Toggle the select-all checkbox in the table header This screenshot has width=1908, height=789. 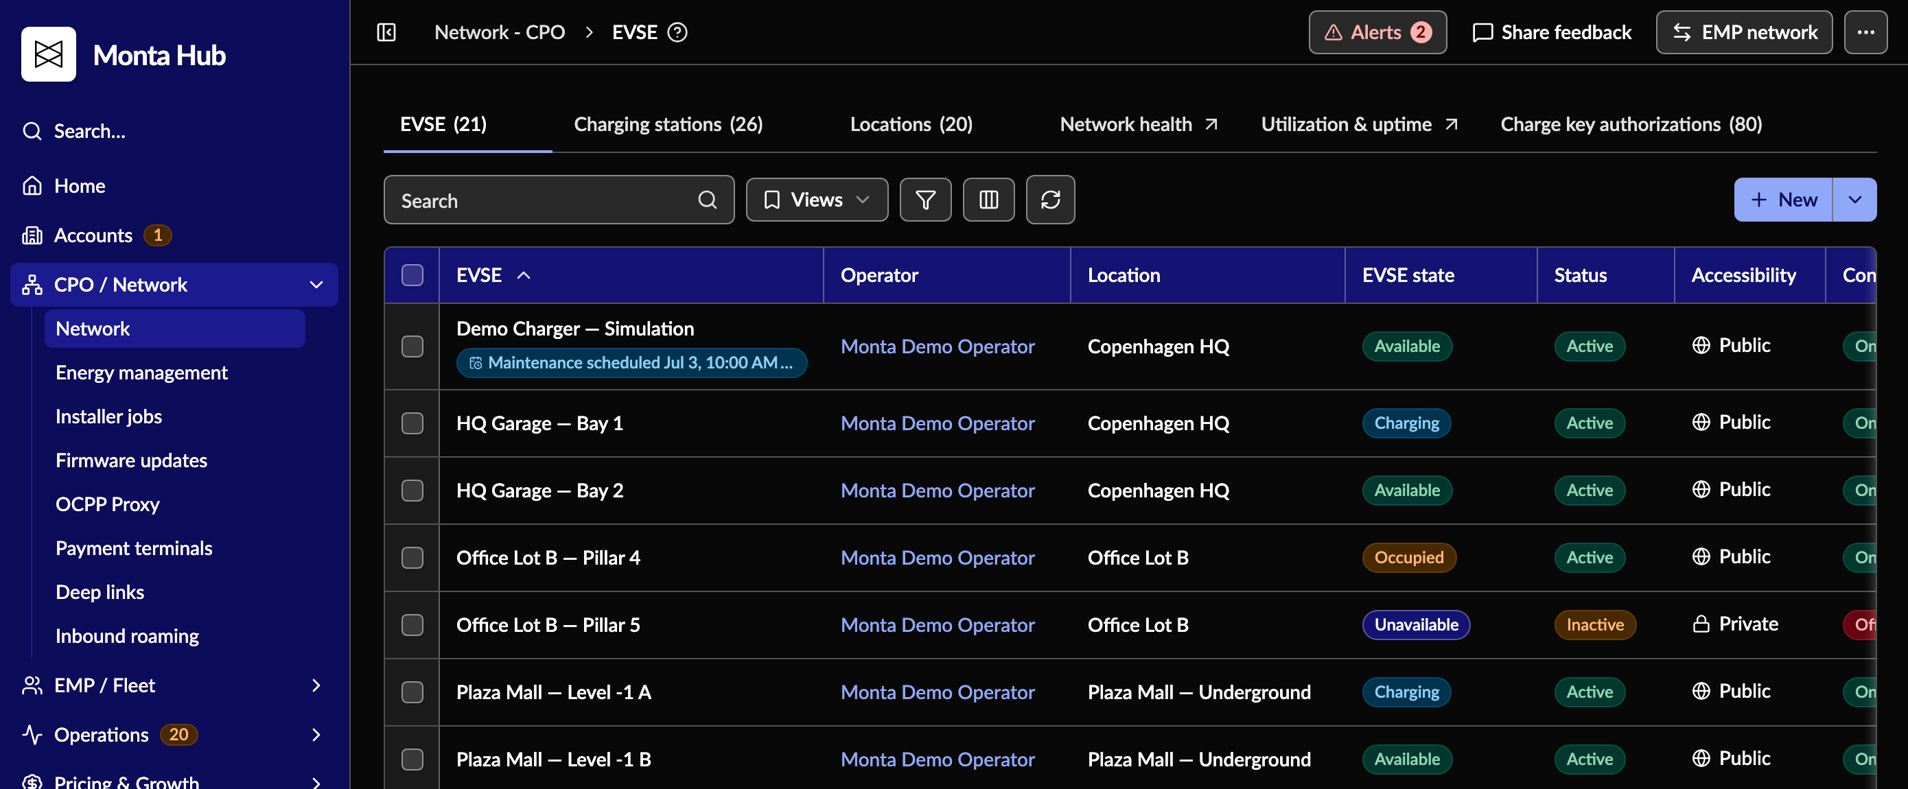[x=412, y=275]
